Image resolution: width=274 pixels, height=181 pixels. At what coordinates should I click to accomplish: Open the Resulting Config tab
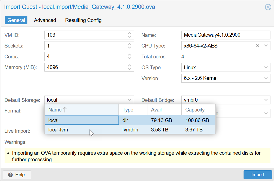click(x=83, y=20)
